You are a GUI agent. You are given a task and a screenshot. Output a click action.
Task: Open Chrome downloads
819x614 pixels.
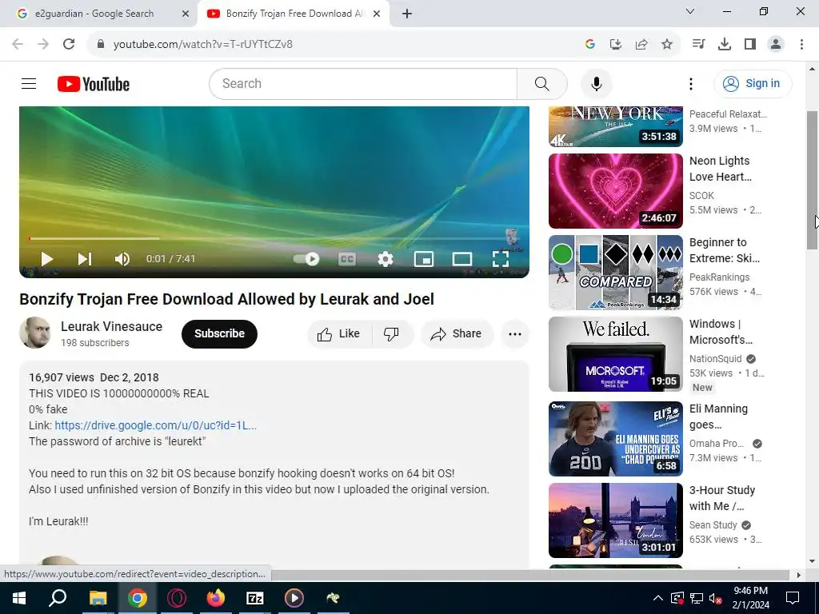[x=725, y=45]
